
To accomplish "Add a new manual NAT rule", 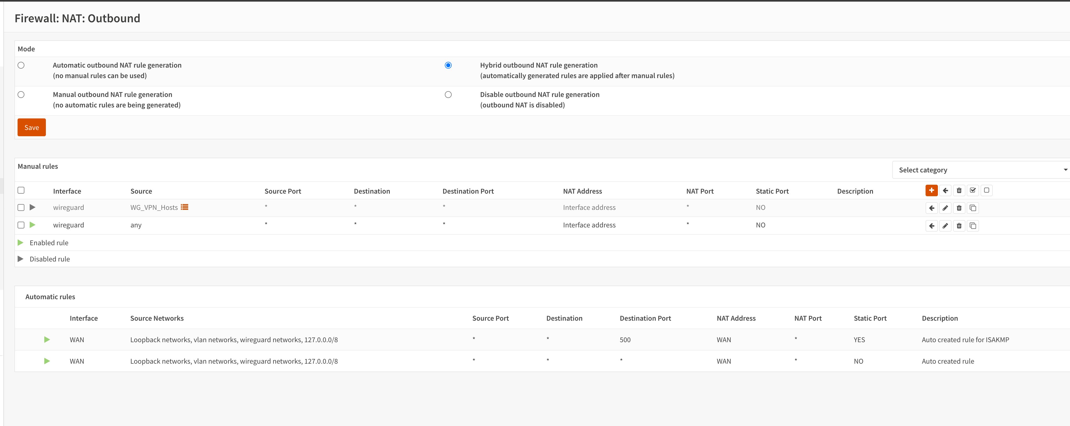I will coord(931,190).
